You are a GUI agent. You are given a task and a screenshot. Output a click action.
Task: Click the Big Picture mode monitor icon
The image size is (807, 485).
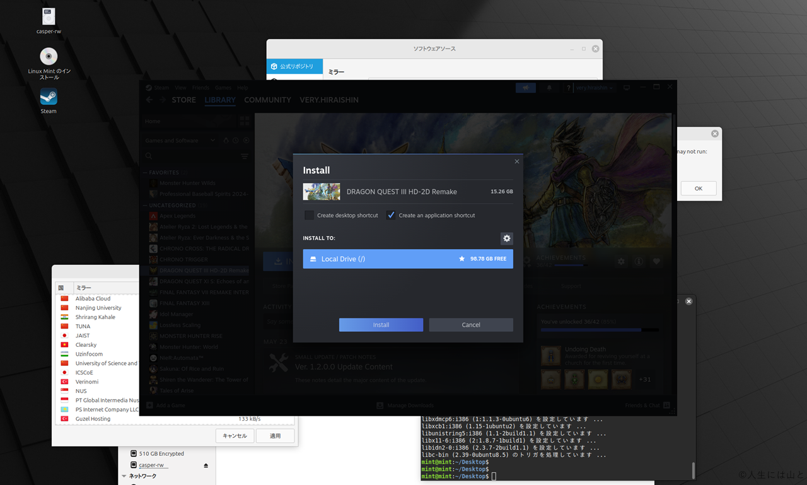point(626,88)
